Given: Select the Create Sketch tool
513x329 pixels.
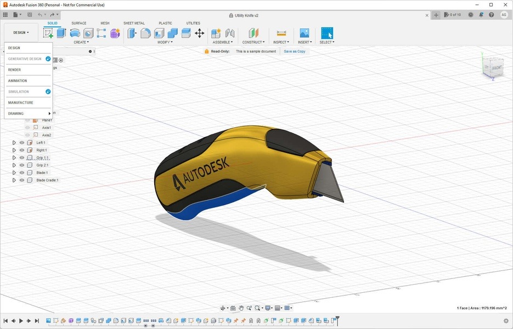Looking at the screenshot, I should [x=48, y=33].
